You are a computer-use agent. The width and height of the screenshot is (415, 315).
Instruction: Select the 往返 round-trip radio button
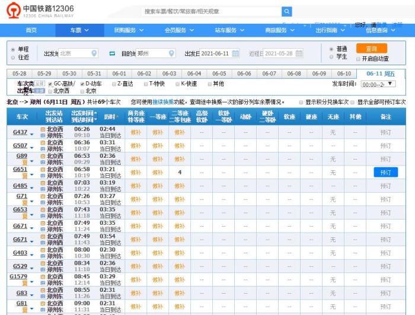coord(13,58)
